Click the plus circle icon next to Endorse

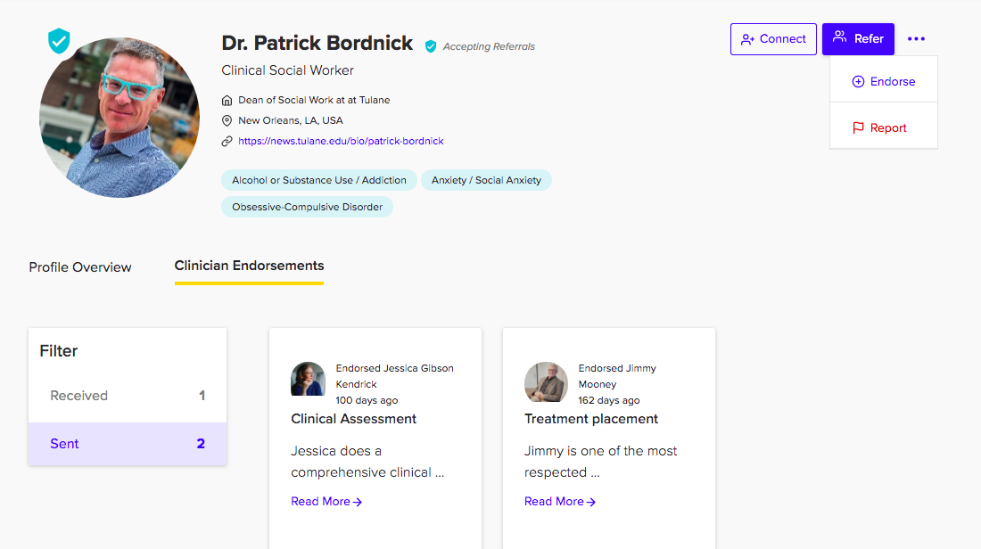[x=858, y=81]
